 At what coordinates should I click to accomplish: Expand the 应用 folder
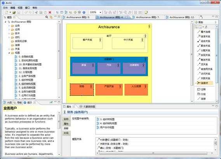[x=9, y=29]
